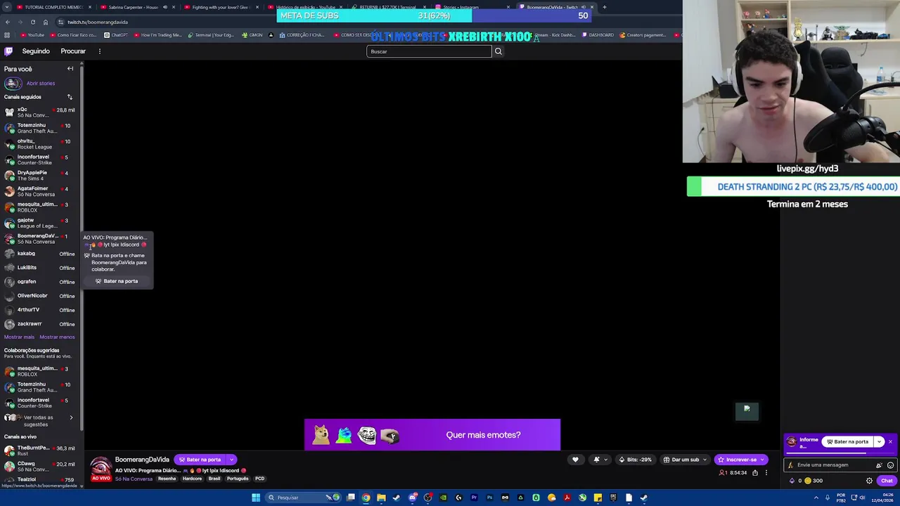Open new browser tab
Viewport: 900px width, 506px height.
604,7
